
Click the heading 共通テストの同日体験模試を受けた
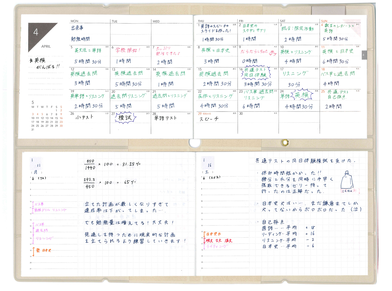pyautogui.click(x=306, y=161)
